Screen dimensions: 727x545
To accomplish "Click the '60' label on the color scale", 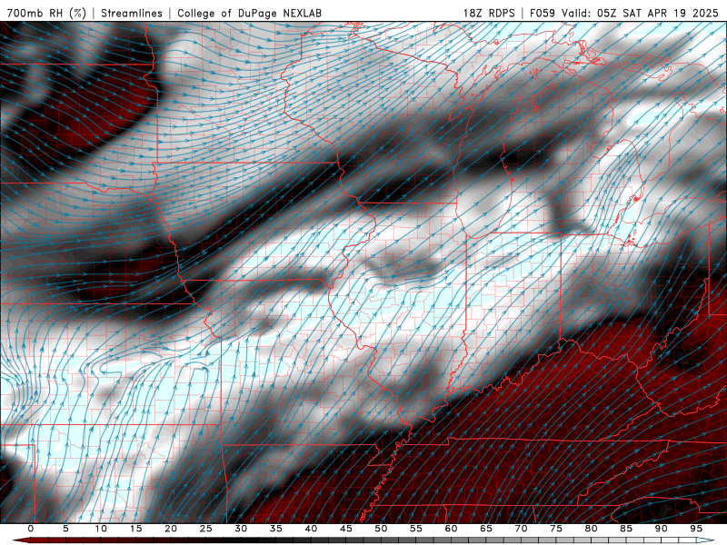I will point(451,529).
